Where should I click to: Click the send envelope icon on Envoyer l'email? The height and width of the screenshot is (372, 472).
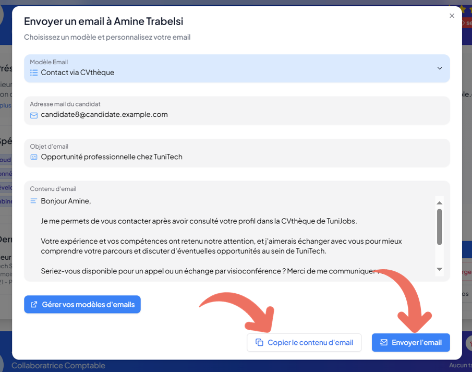[383, 343]
